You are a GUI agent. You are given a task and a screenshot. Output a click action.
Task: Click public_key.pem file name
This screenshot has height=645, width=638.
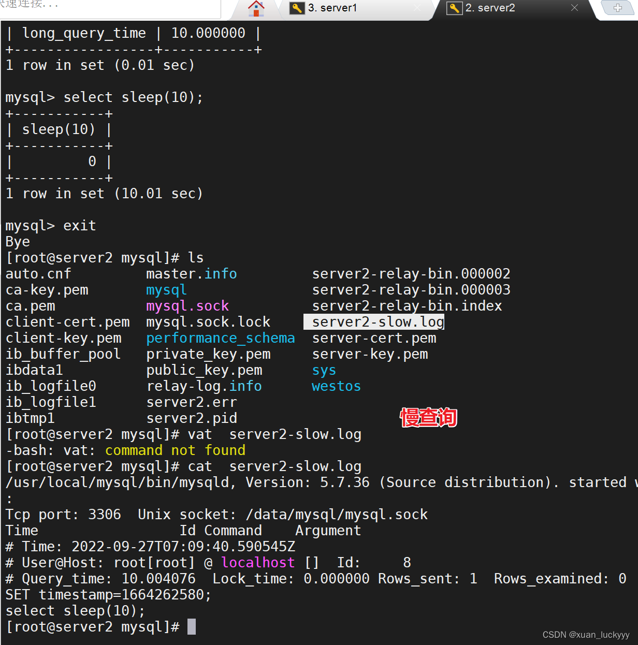pyautogui.click(x=204, y=370)
